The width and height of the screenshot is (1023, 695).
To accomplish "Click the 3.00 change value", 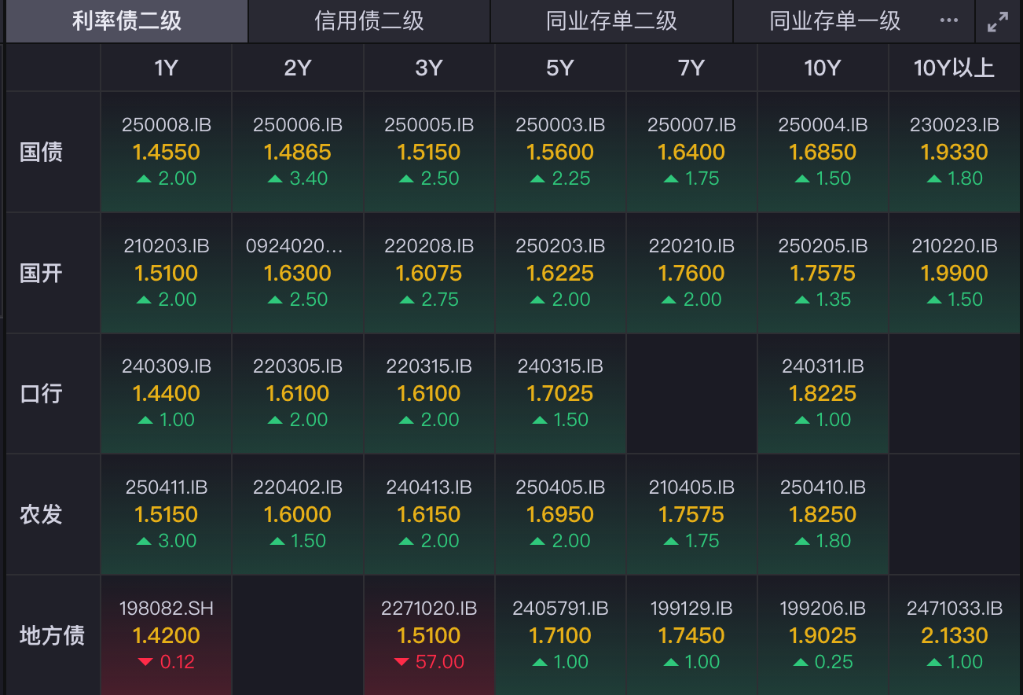I will click(177, 541).
